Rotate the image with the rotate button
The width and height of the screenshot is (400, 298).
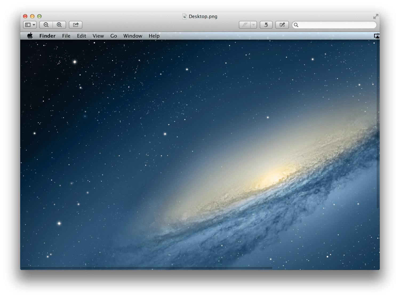click(266, 25)
